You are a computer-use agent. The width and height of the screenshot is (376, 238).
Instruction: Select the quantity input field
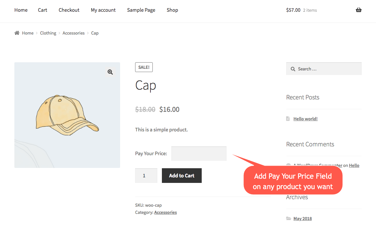pos(146,175)
